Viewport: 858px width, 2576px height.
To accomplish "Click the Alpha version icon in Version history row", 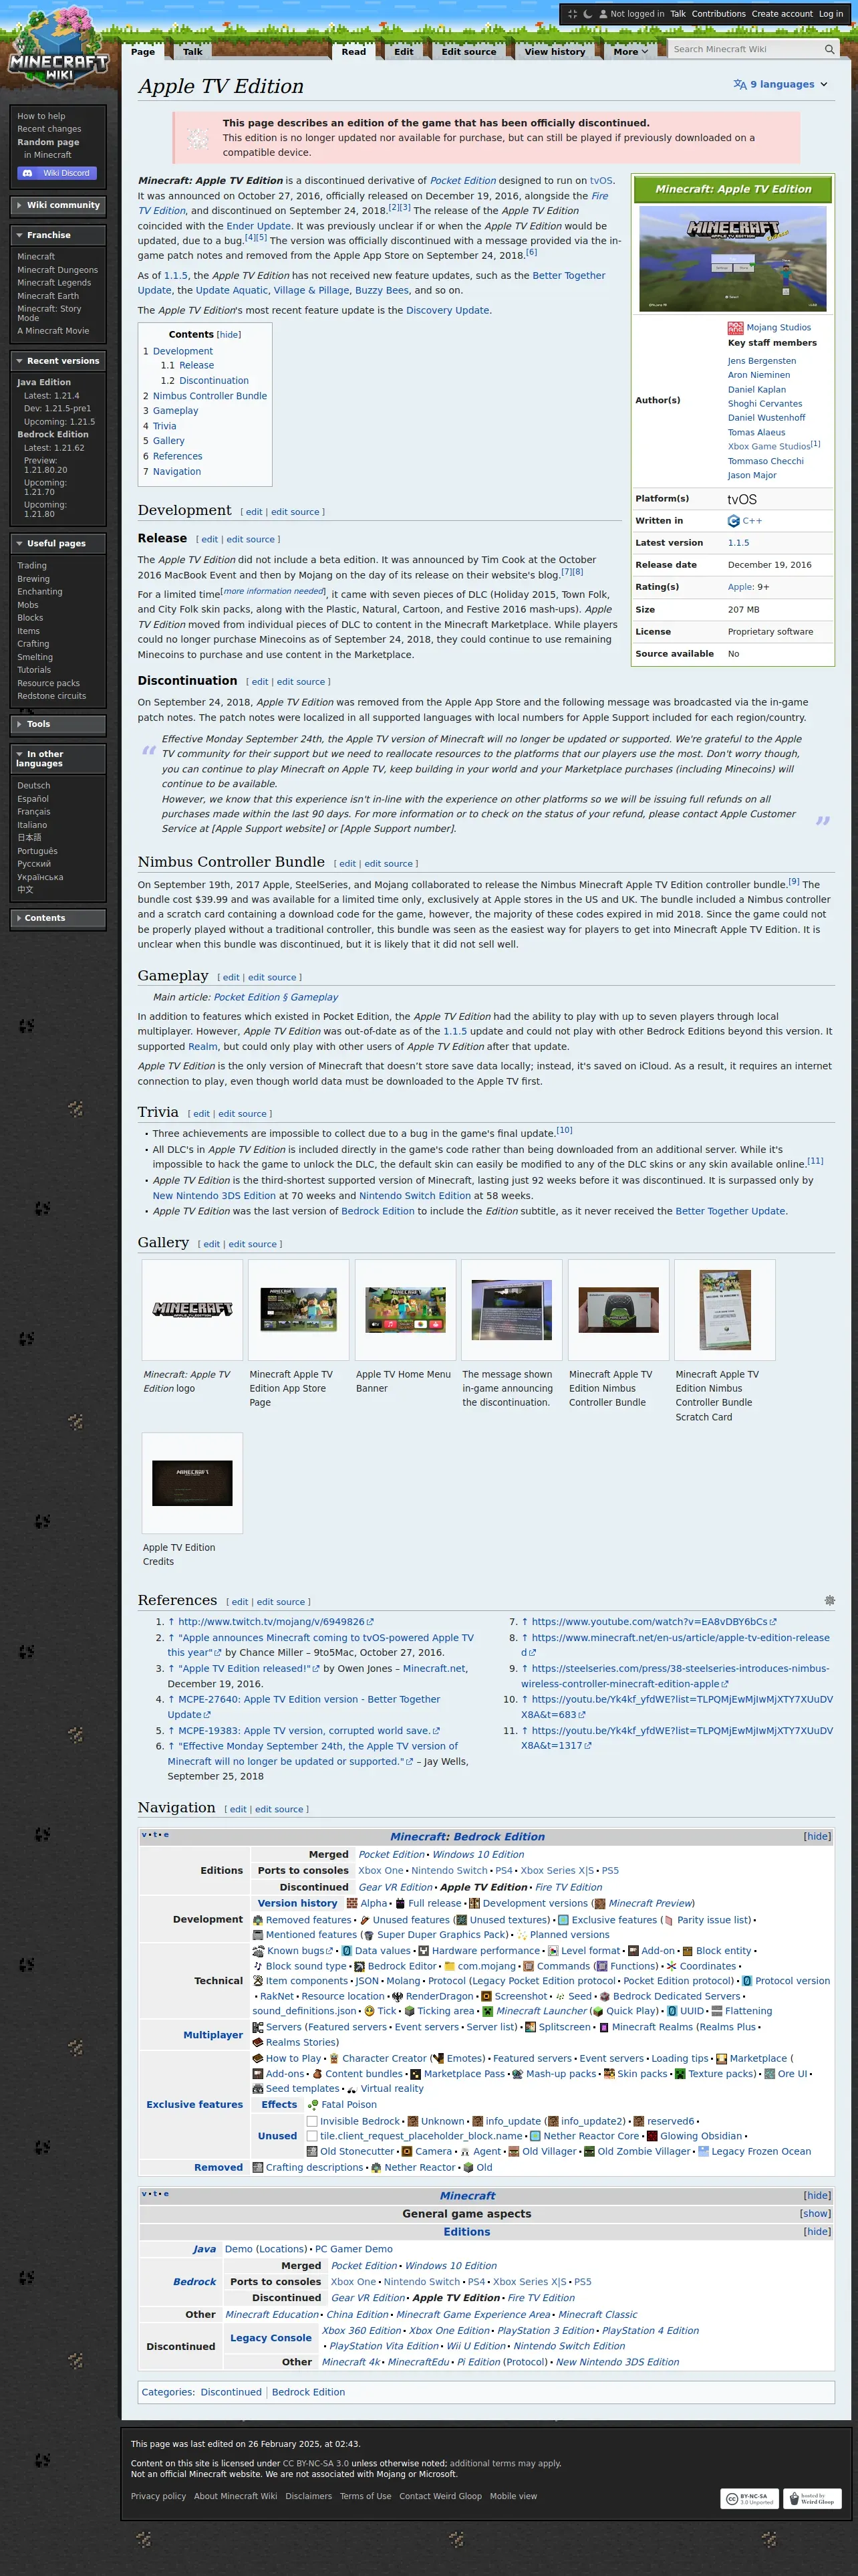I will [x=351, y=1904].
